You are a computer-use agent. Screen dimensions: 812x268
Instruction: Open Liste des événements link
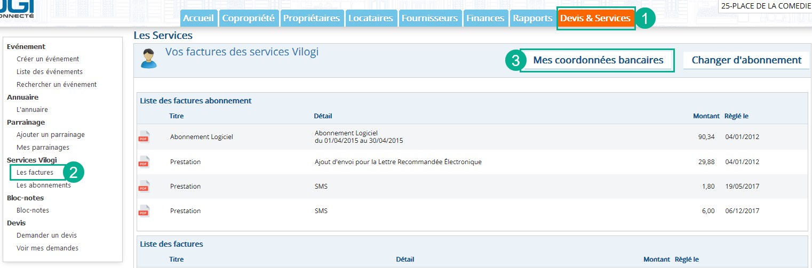(50, 72)
